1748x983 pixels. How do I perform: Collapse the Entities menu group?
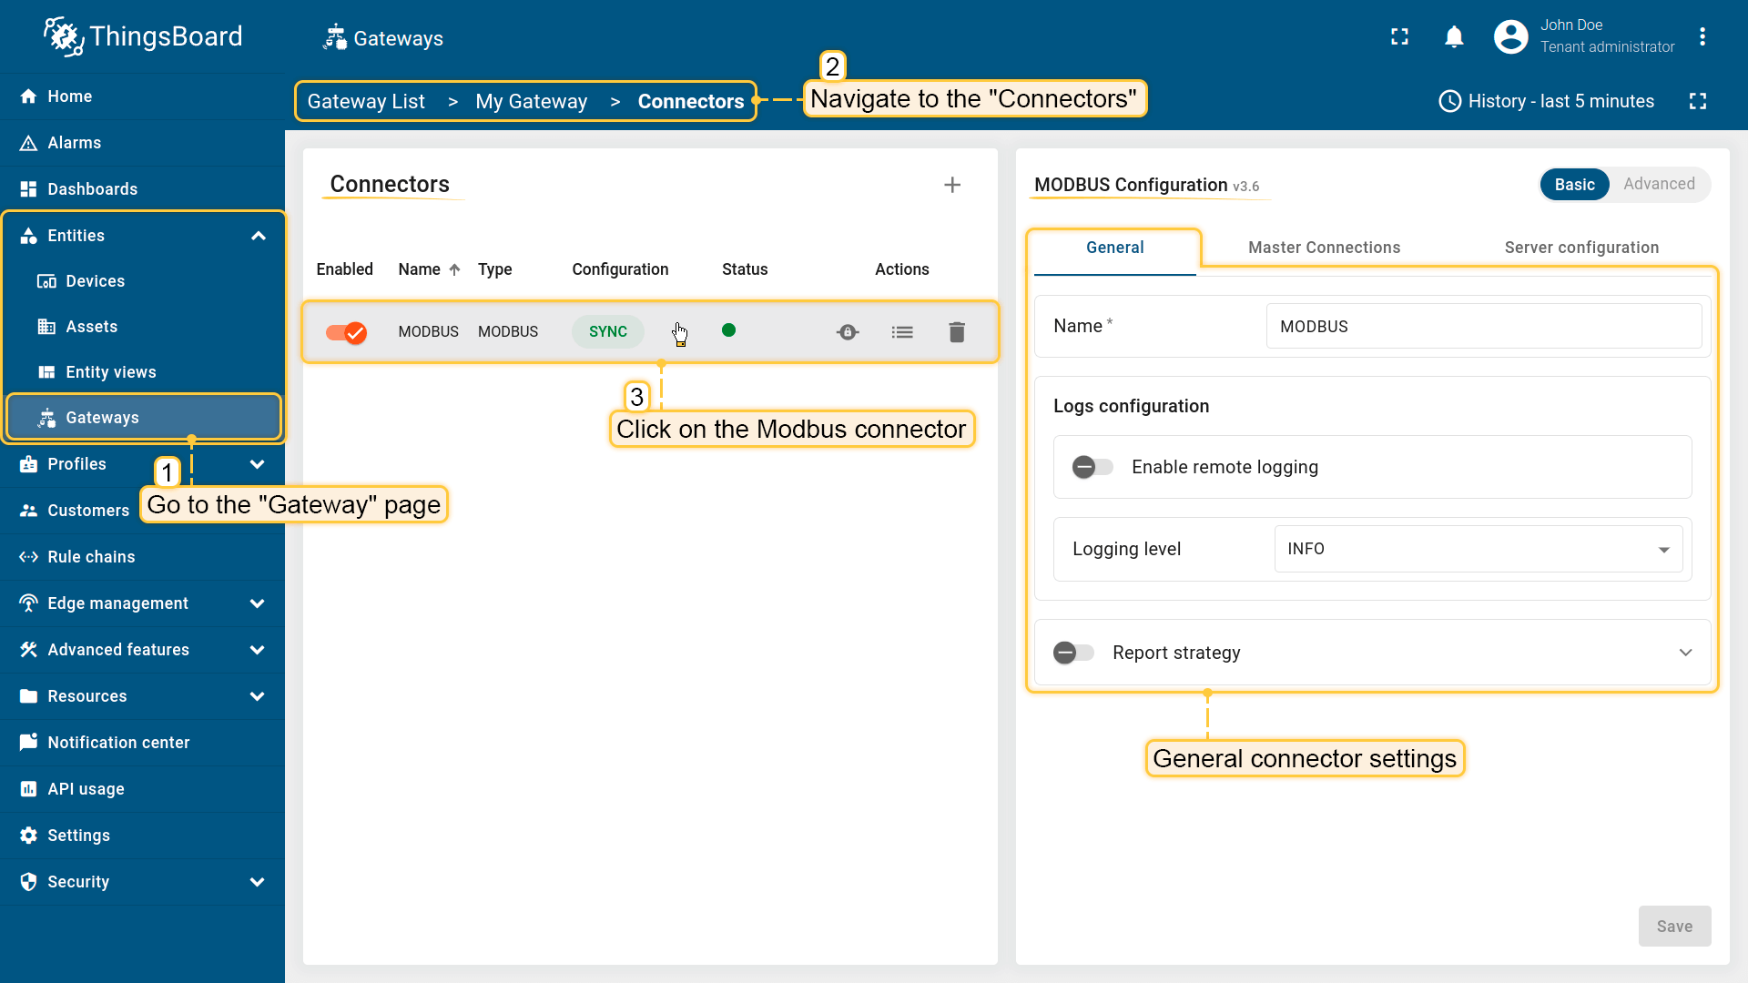(258, 236)
